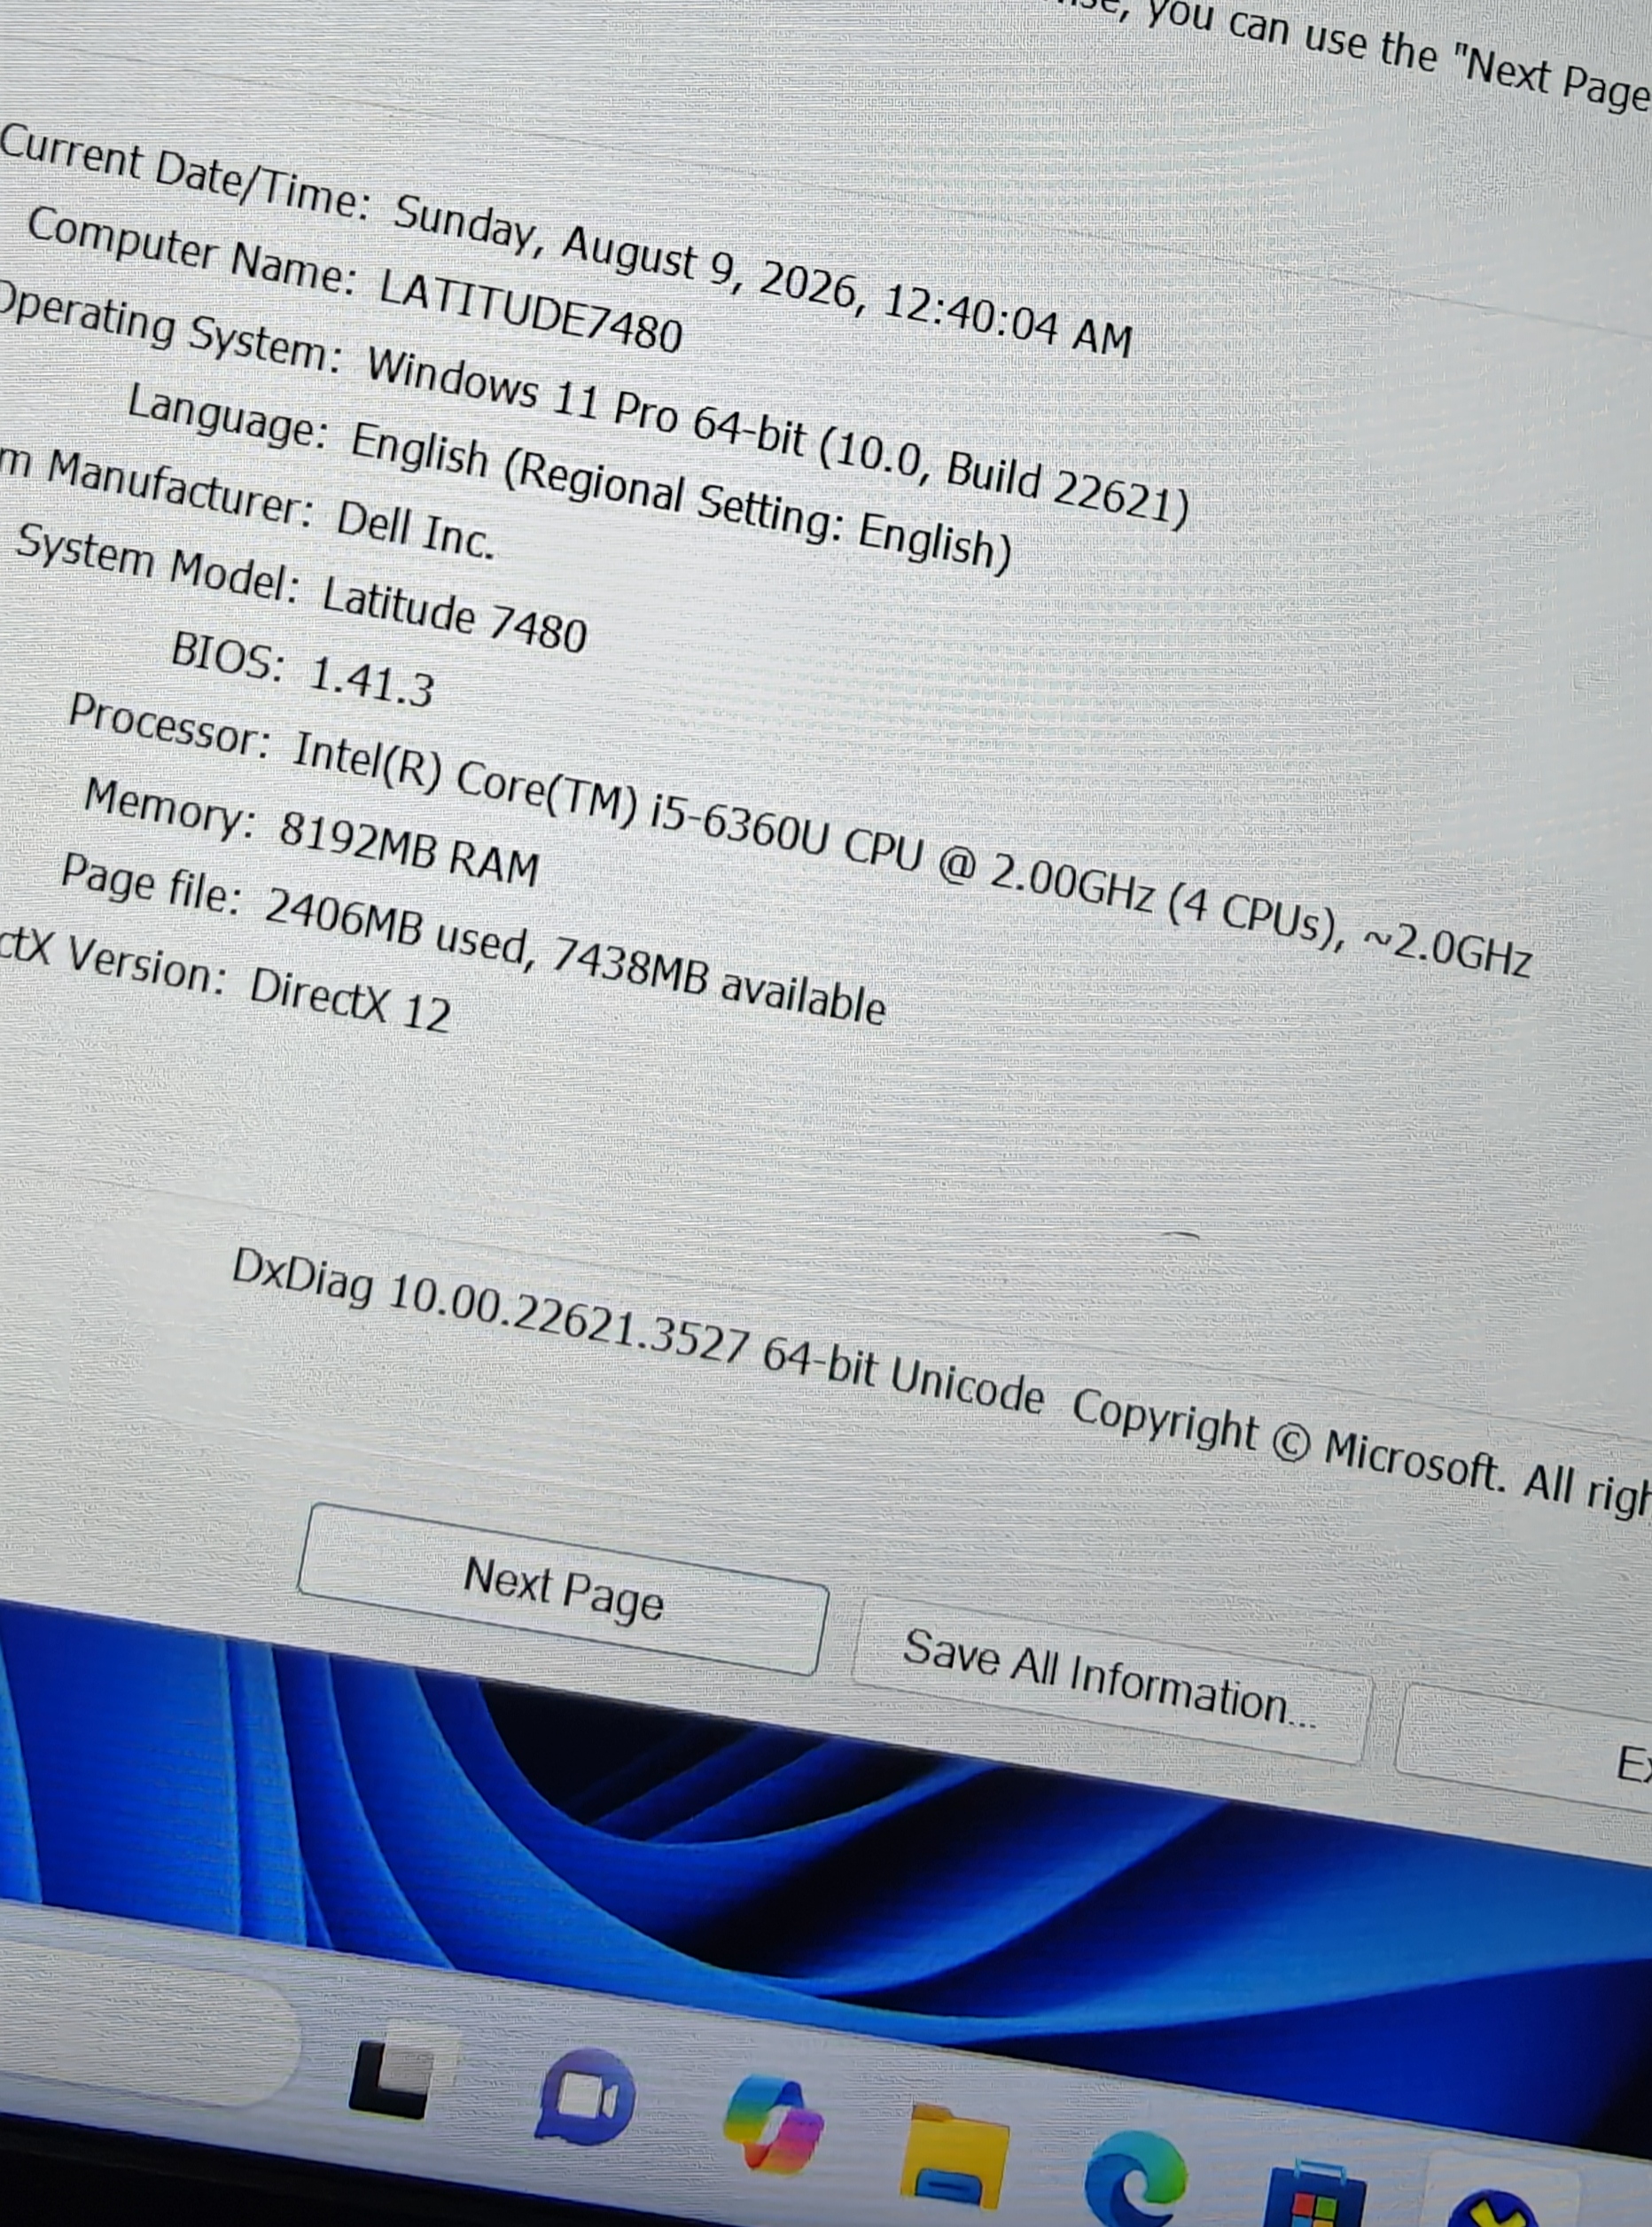Select the memory value "8192MB RAM"
This screenshot has width=1652, height=2227.
click(408, 847)
